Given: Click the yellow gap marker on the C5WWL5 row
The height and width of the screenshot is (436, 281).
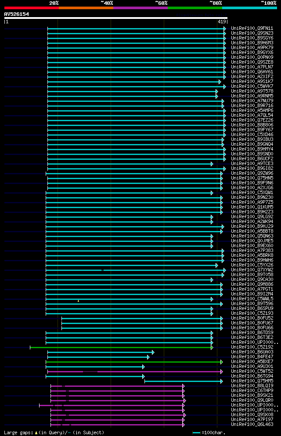Looking at the screenshot, I should (x=79, y=301).
